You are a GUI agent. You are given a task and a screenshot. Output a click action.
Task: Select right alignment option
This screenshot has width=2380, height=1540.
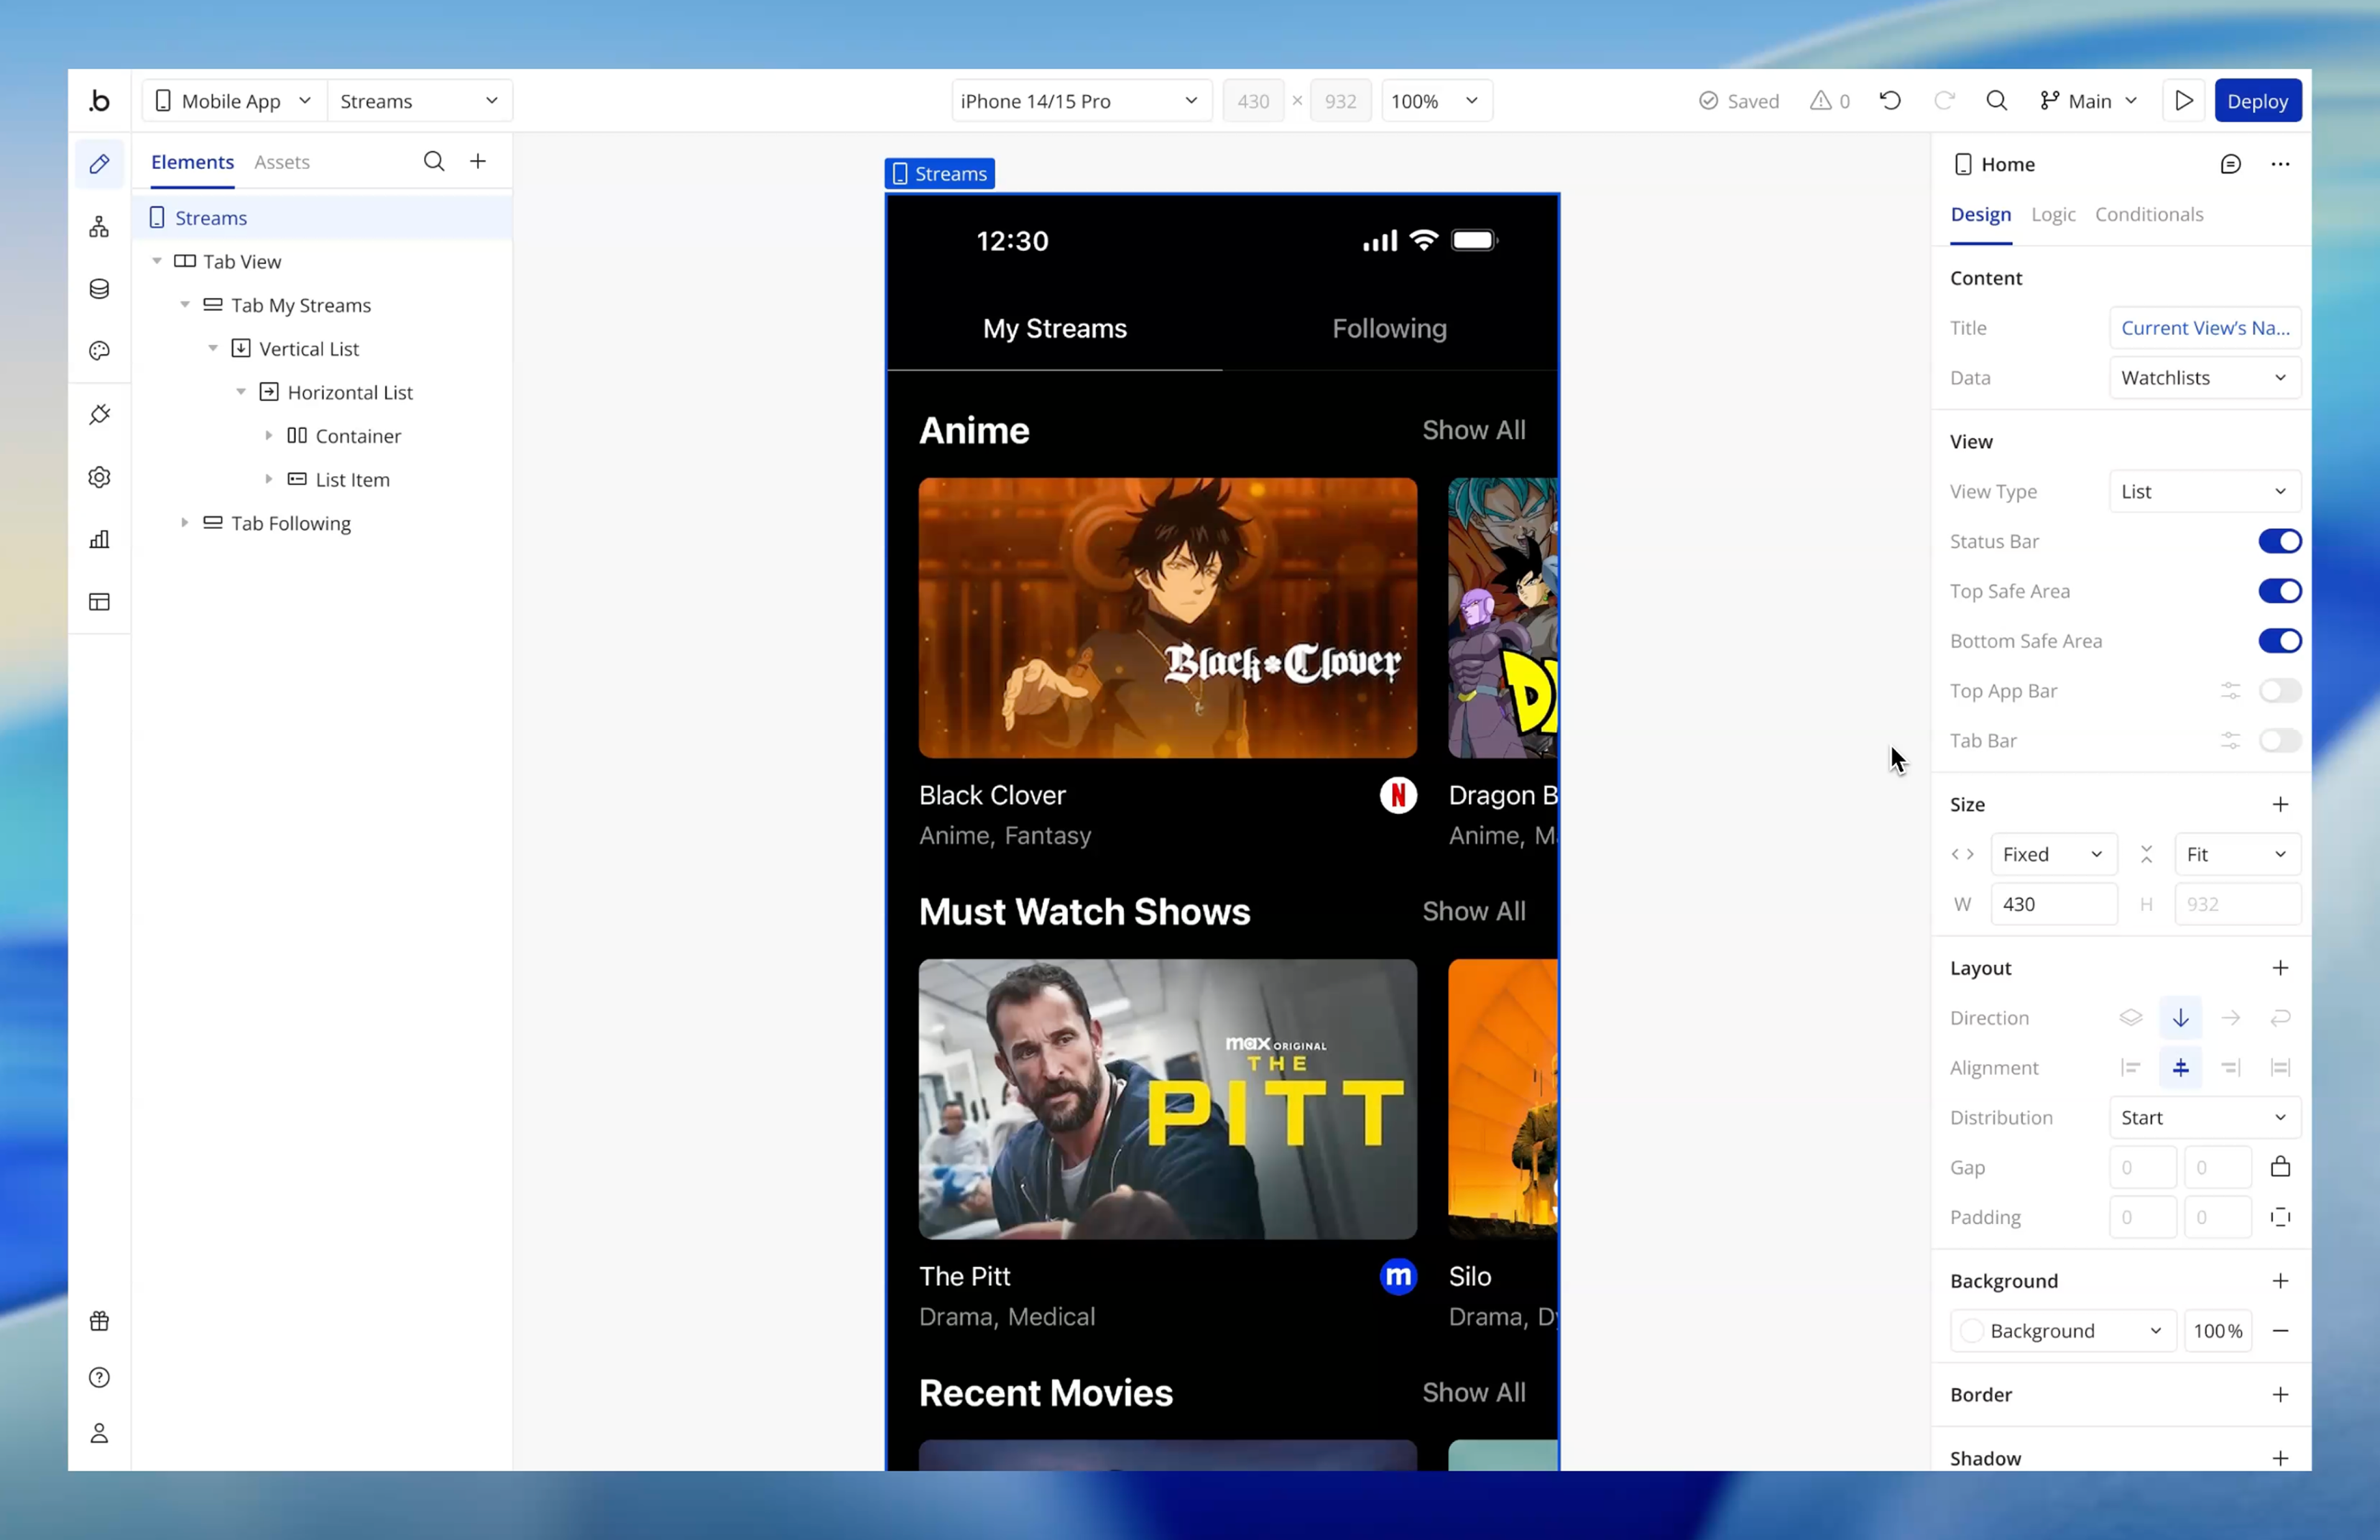click(x=2231, y=1067)
